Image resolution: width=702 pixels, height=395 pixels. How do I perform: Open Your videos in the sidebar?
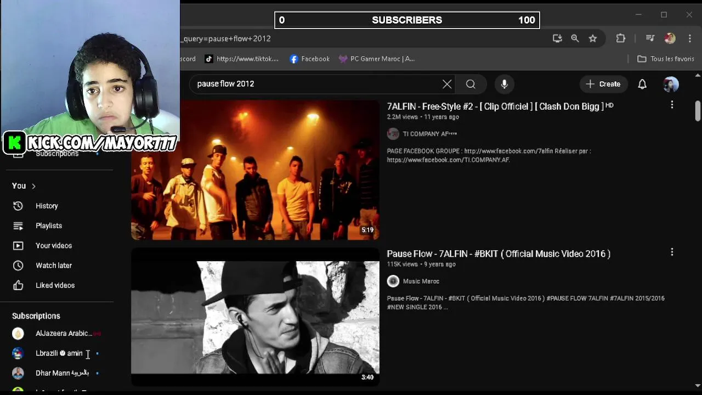tap(54, 246)
